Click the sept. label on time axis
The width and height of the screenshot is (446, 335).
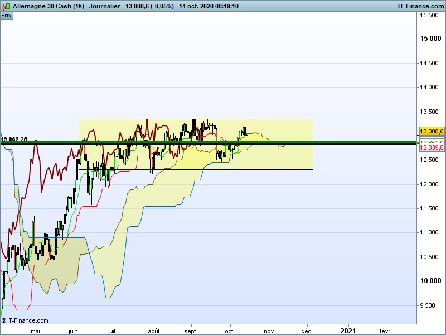point(191,331)
